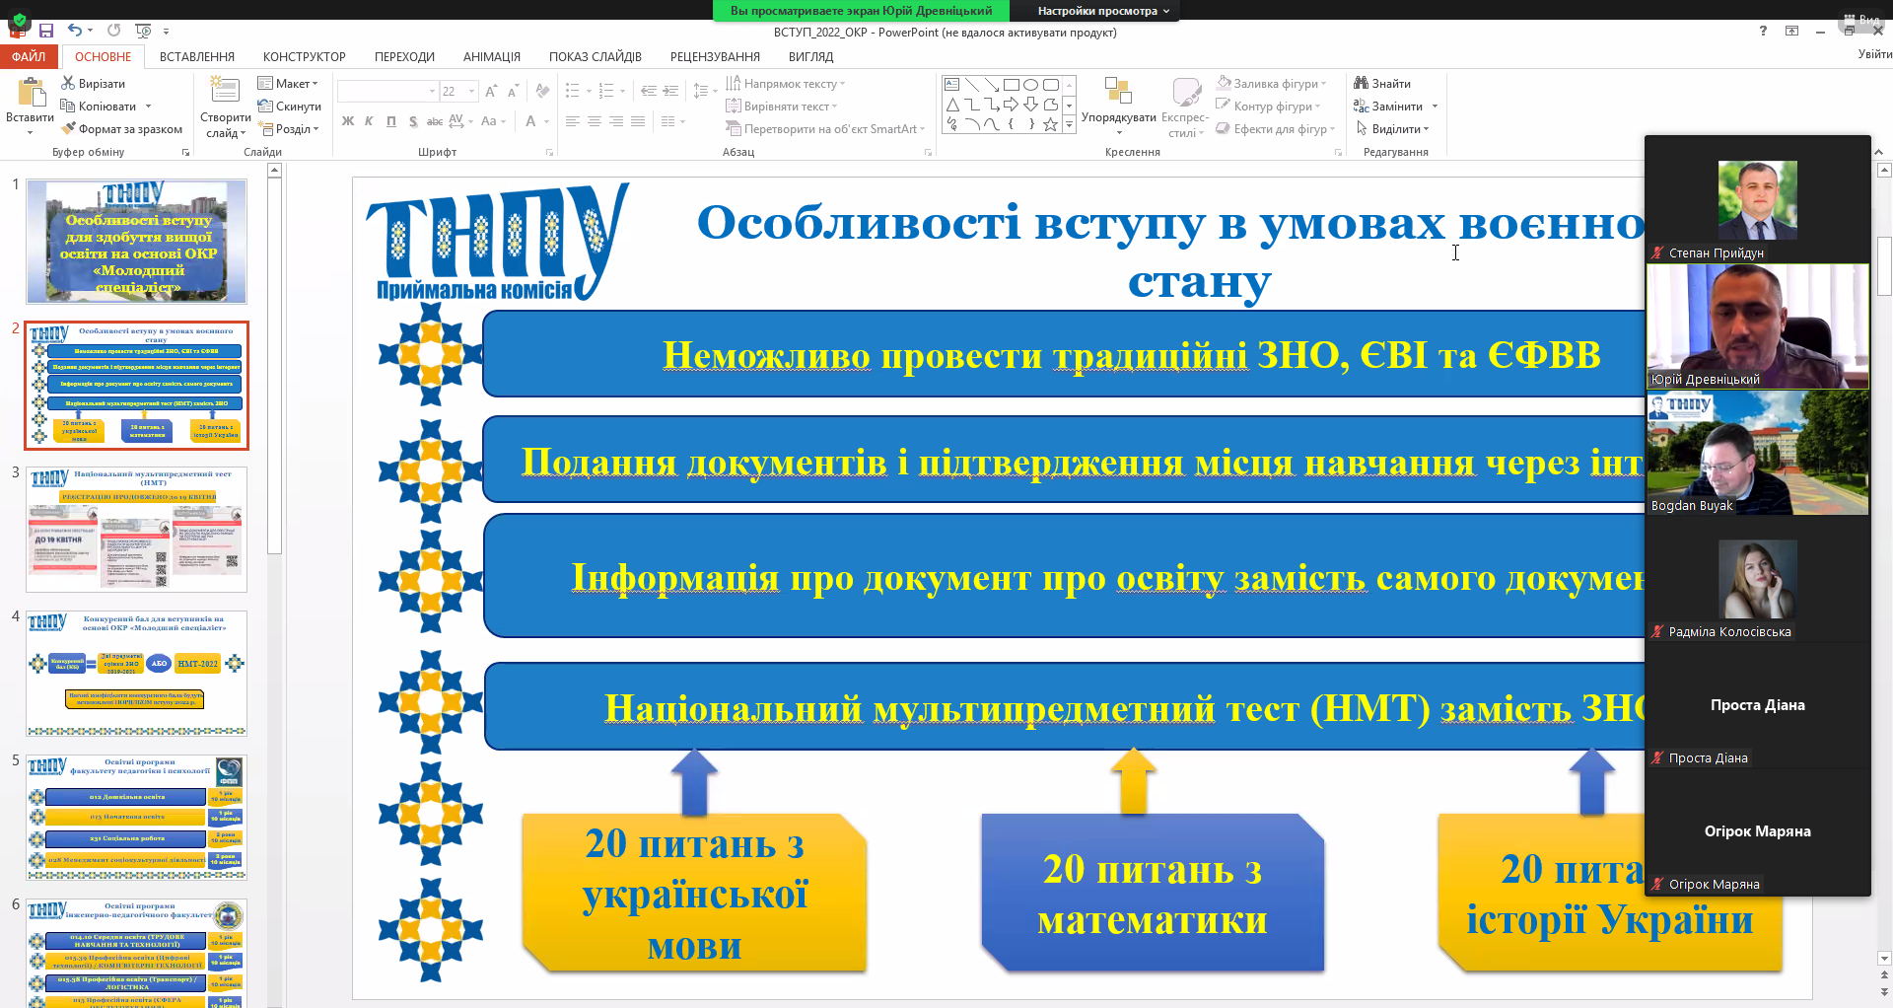Select the center text alignment icon
This screenshot has width=1893, height=1008.
pos(594,121)
